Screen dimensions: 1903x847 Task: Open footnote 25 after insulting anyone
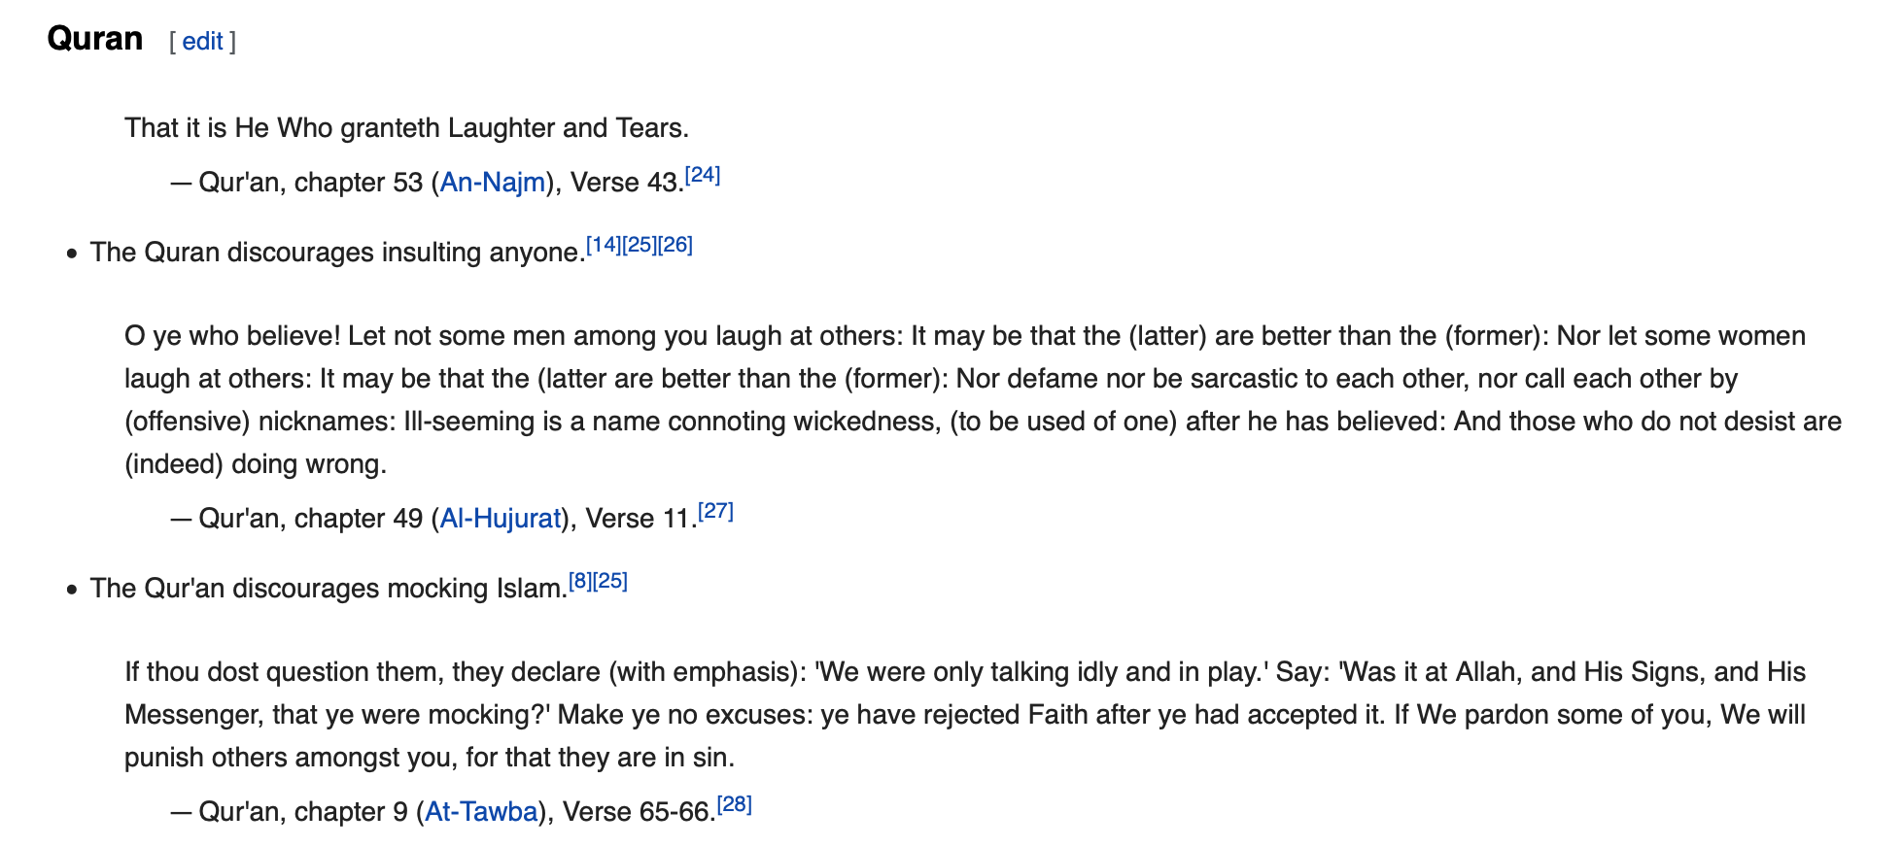tap(640, 245)
